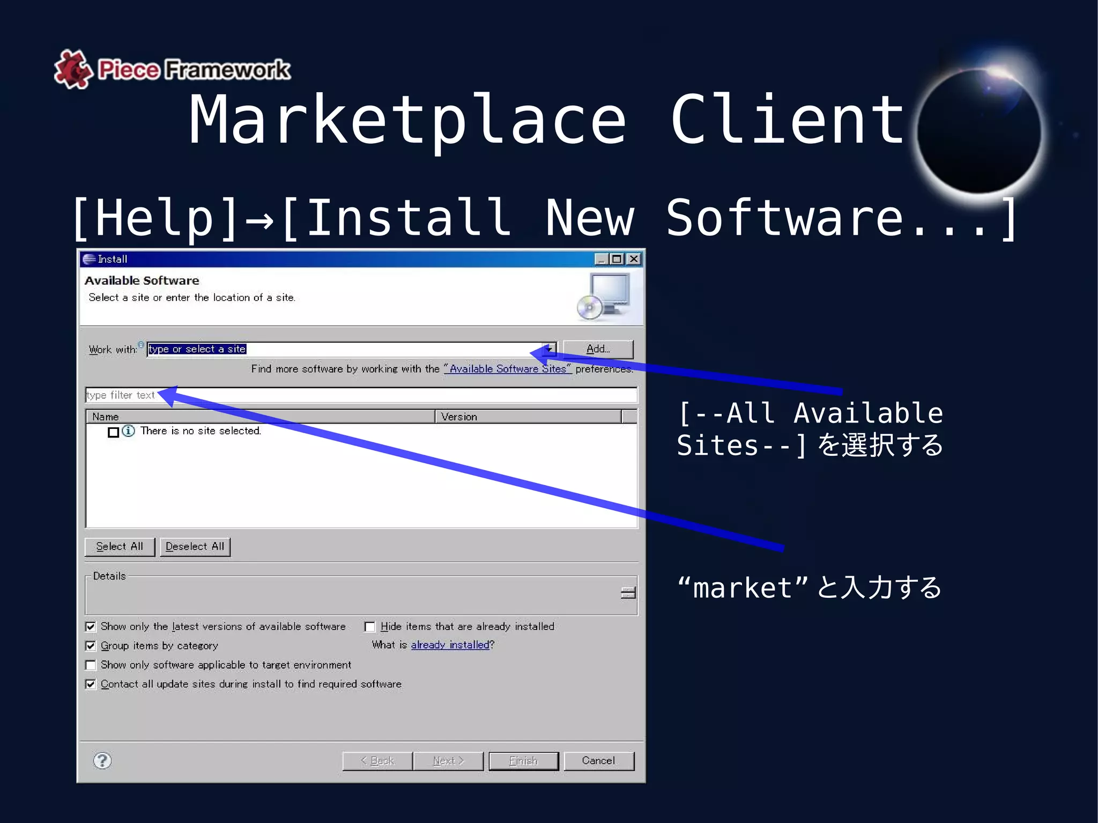Image resolution: width=1098 pixels, height=823 pixels.
Task: Click the 'type filter text' field
Action: point(361,395)
